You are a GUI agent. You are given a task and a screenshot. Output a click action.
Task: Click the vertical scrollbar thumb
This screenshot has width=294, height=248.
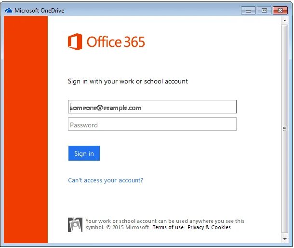coord(285,129)
